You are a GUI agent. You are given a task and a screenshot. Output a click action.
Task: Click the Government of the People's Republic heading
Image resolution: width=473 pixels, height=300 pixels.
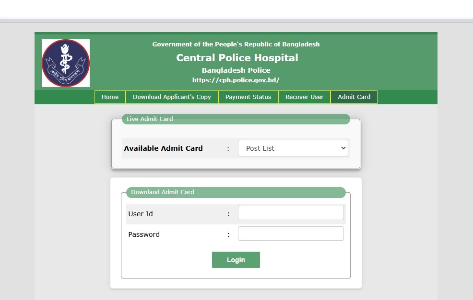tap(236, 44)
